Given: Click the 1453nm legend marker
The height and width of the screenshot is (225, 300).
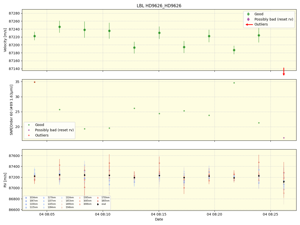Looking at the screenshot, I should [x=62, y=201].
